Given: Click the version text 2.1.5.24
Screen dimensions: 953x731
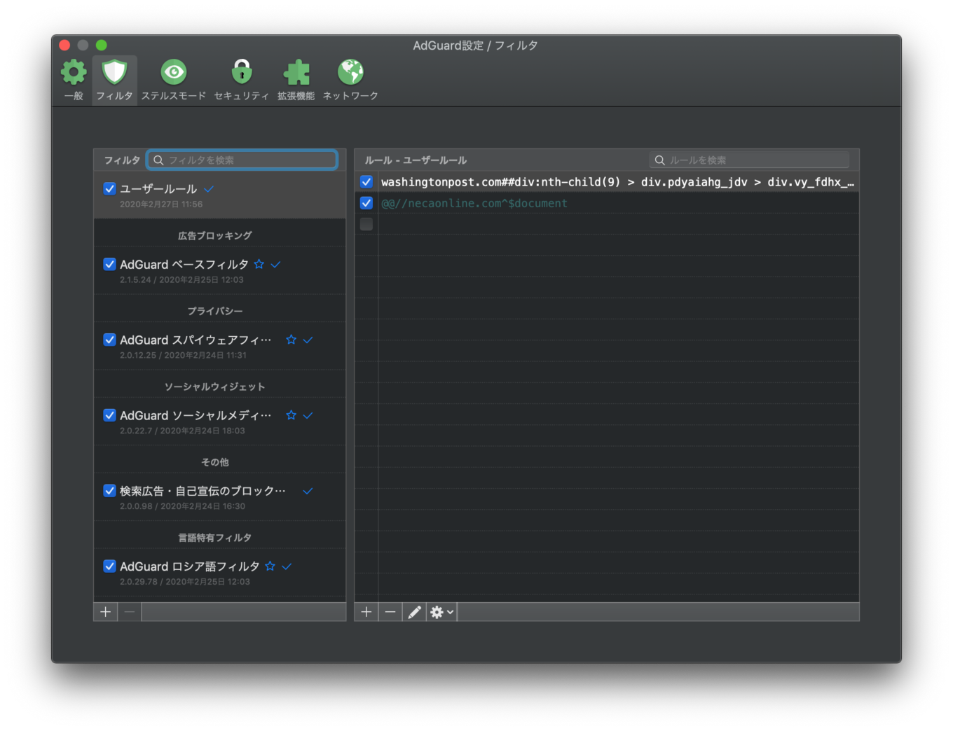Looking at the screenshot, I should click(135, 280).
